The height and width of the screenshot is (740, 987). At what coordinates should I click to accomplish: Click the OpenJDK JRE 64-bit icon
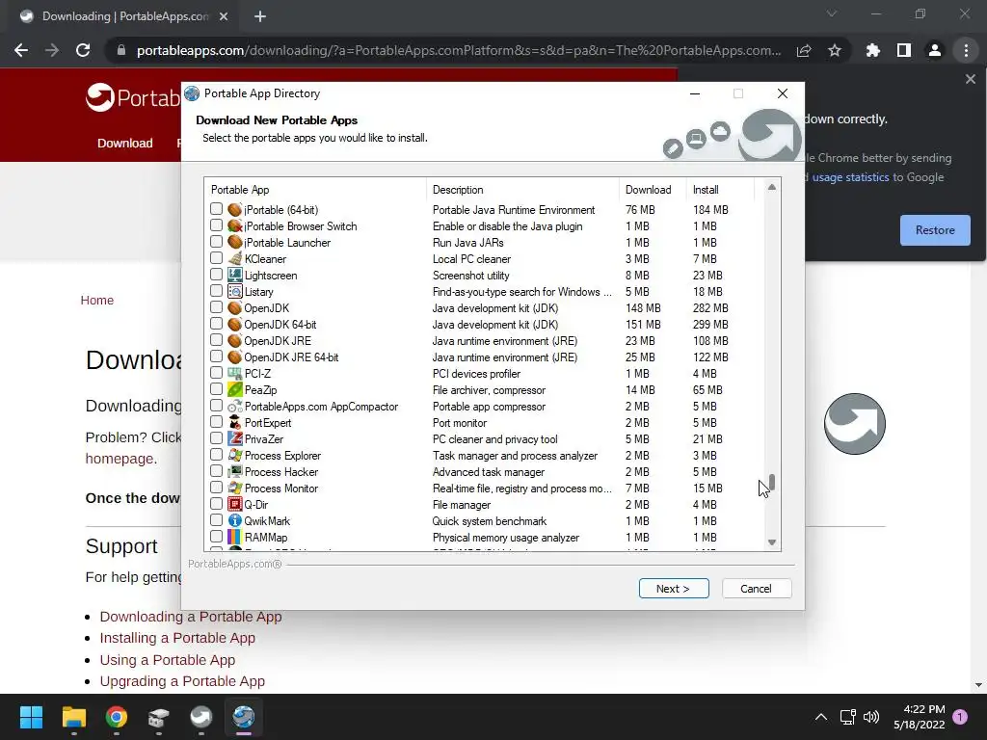(x=235, y=357)
